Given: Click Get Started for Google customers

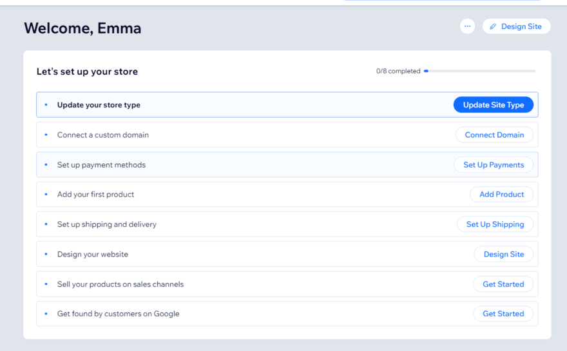Looking at the screenshot, I should (x=503, y=314).
